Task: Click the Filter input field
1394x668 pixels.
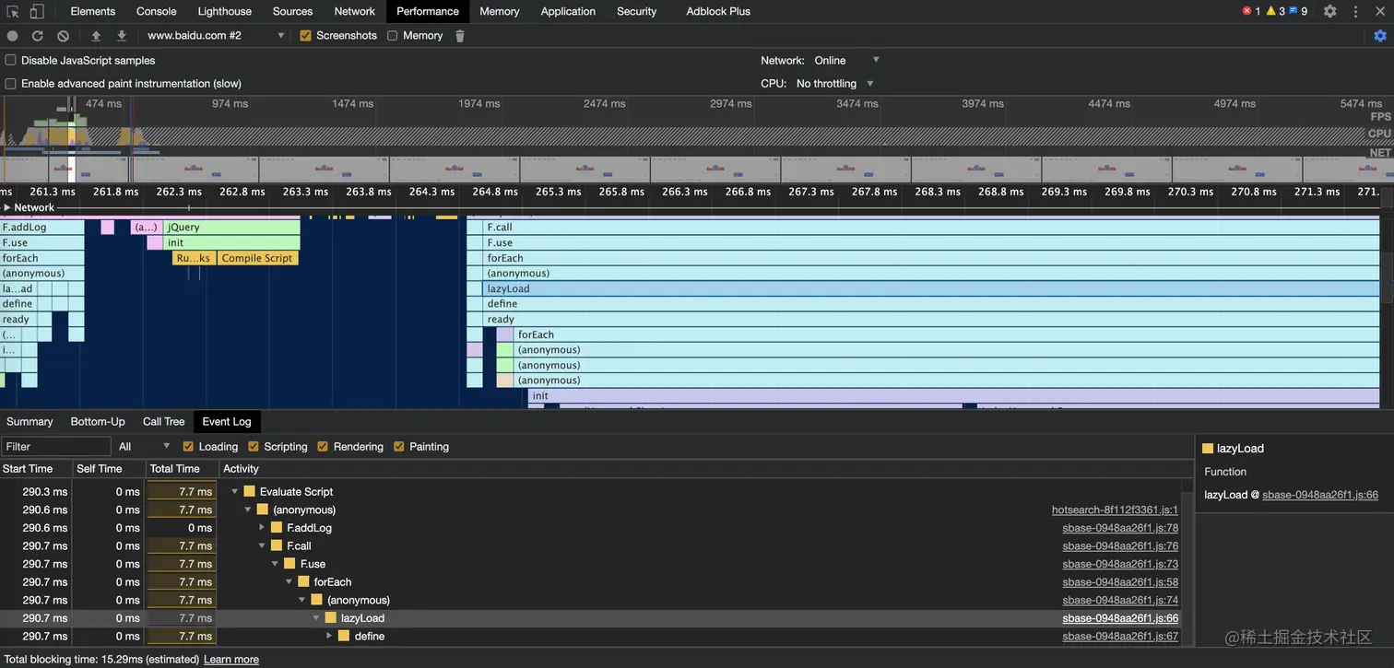Action: [56, 447]
